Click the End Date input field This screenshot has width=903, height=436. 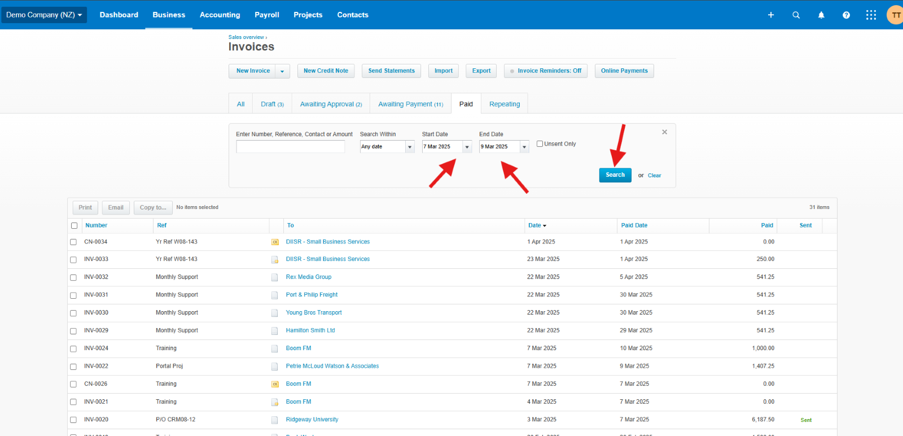coord(499,147)
